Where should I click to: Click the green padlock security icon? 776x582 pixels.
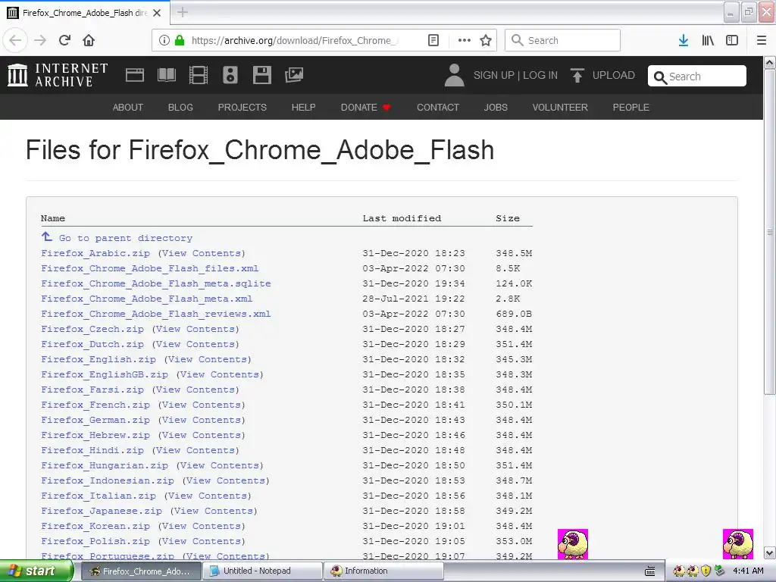(x=180, y=40)
